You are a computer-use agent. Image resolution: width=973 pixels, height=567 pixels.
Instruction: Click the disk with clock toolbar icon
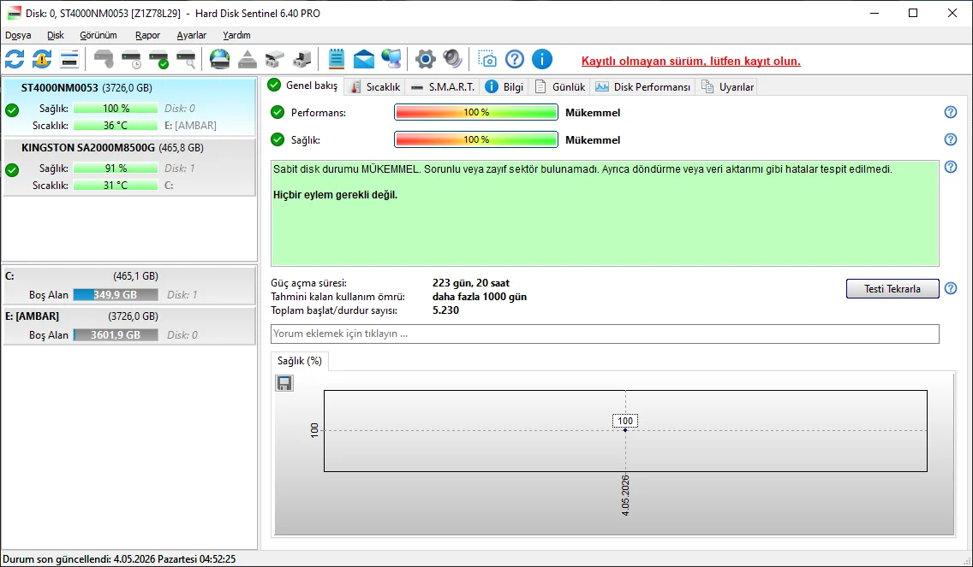click(132, 60)
